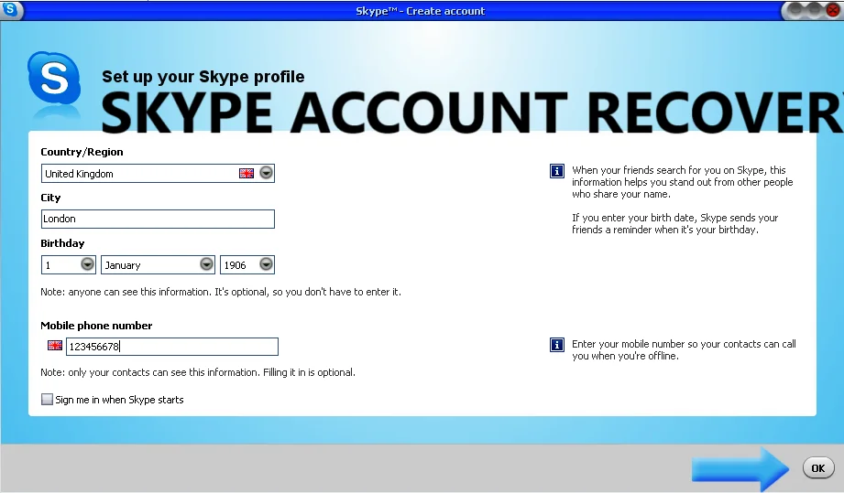
Task: Click the 'Birthday' label
Action: 62,243
